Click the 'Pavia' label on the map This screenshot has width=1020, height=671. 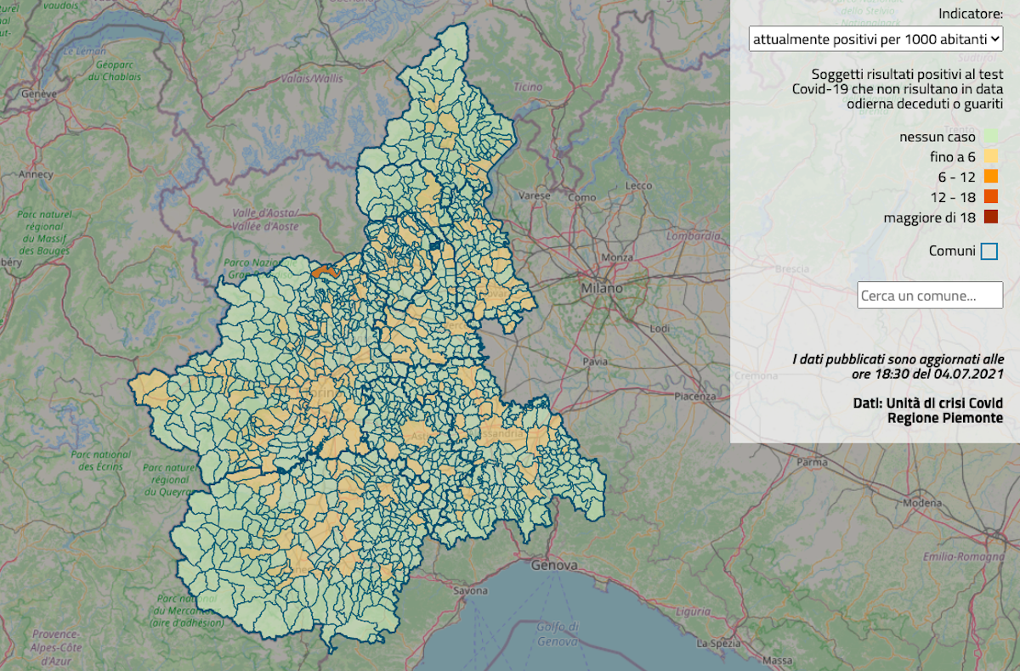tap(595, 362)
